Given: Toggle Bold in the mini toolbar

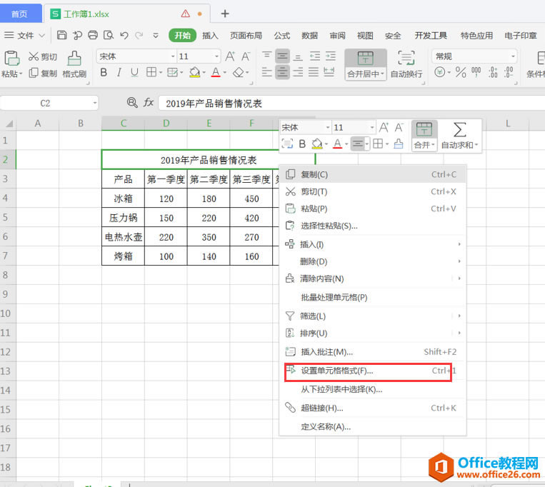Looking at the screenshot, I should tap(302, 144).
